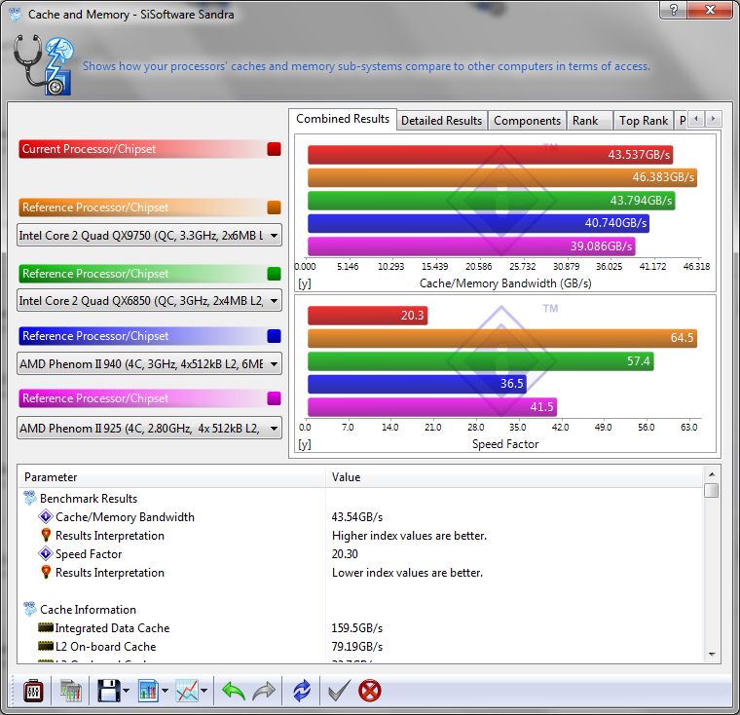740x715 pixels.
Task: Open the bar chart icon dropdown arrow
Action: pyautogui.click(x=165, y=692)
